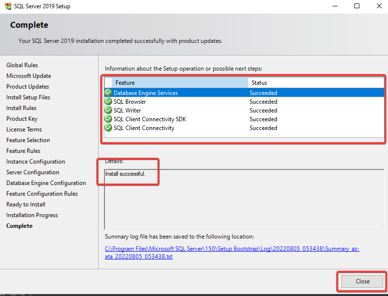Maximize the SQL Server Setup window

pyautogui.click(x=357, y=6)
